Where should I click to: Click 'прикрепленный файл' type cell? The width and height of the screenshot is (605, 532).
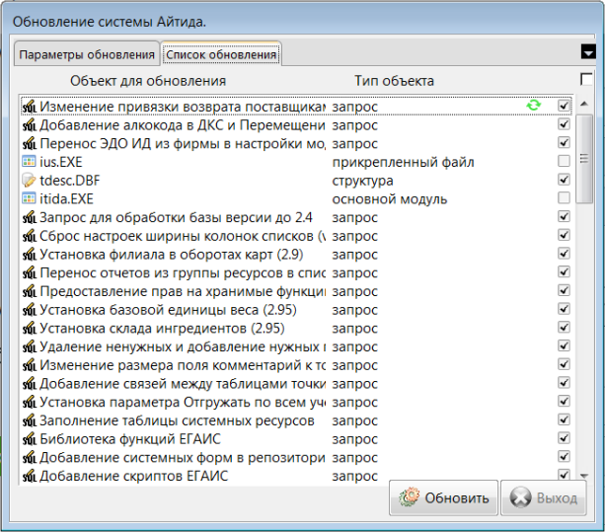404,162
